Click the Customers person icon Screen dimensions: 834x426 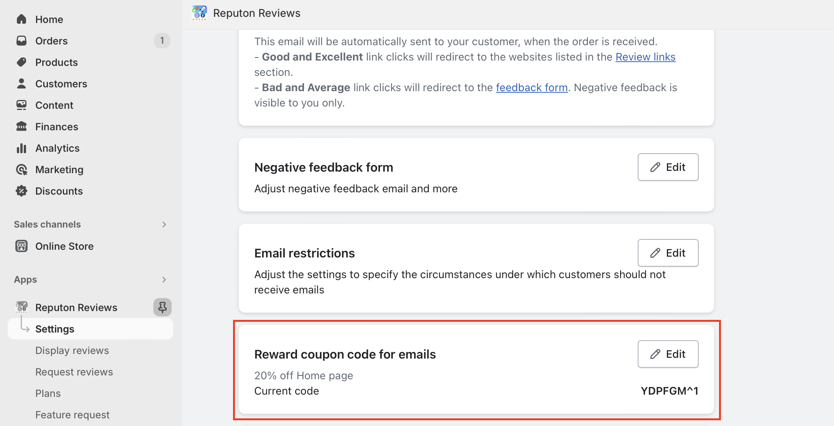21,84
